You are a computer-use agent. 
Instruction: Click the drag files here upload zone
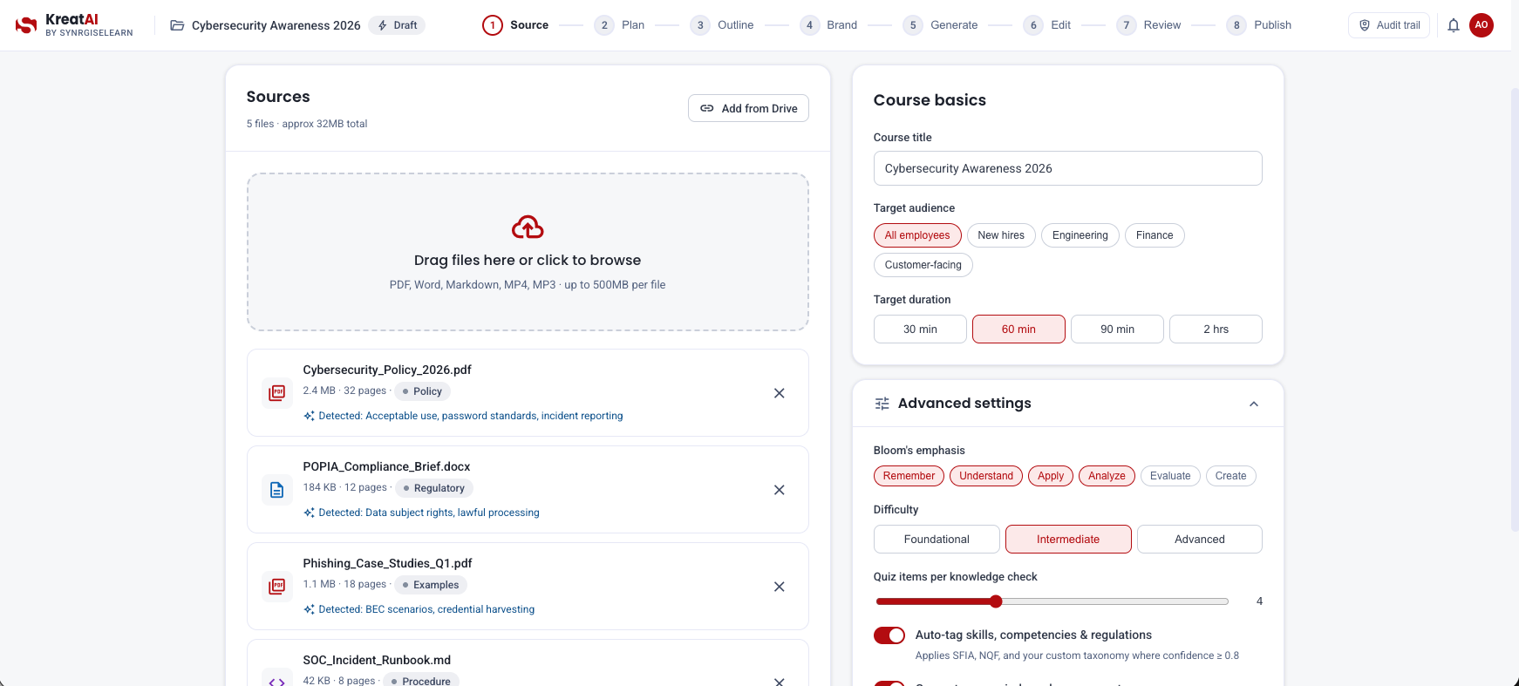point(528,252)
